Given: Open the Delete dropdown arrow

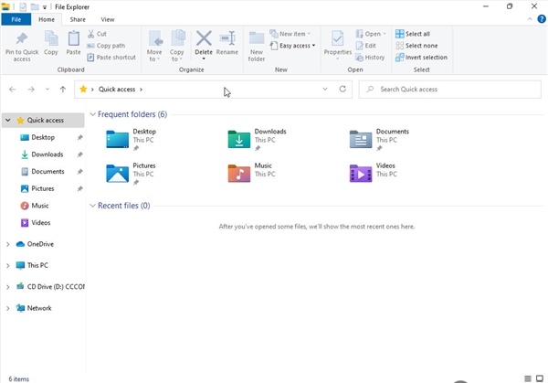Looking at the screenshot, I should point(204,59).
